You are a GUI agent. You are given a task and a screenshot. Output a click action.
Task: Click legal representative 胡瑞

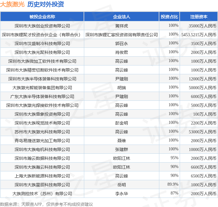(121, 88)
